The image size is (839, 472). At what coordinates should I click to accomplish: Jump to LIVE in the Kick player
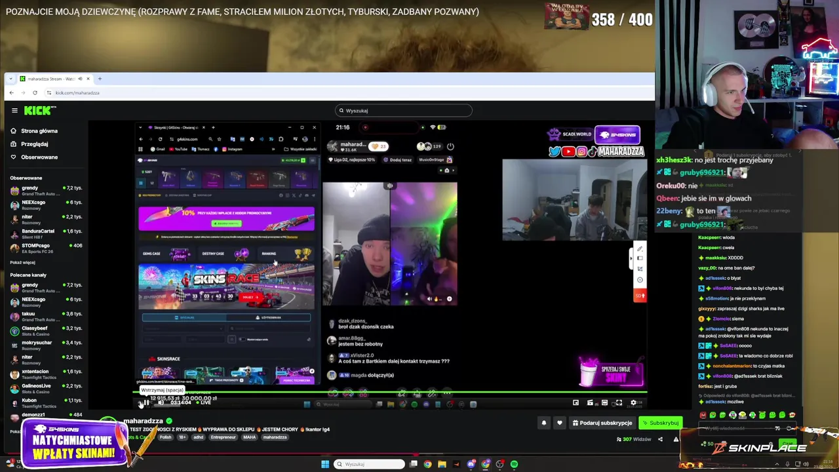pyautogui.click(x=205, y=403)
